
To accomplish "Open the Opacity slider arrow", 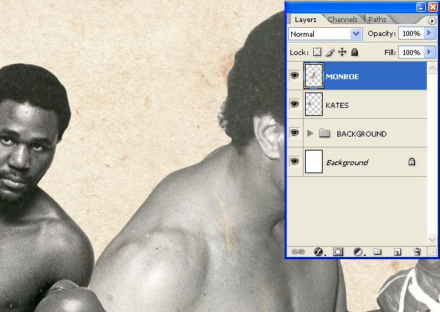I will pos(429,34).
